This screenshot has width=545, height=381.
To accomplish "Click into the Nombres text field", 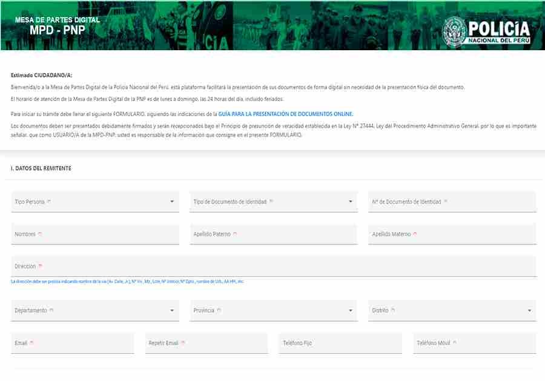I will coord(95,234).
